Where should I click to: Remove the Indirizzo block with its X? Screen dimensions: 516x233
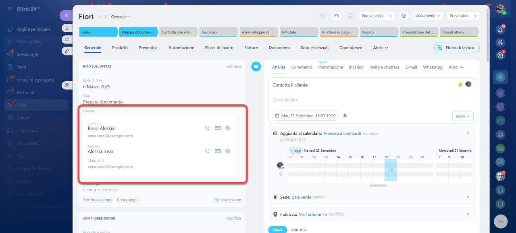(468, 214)
